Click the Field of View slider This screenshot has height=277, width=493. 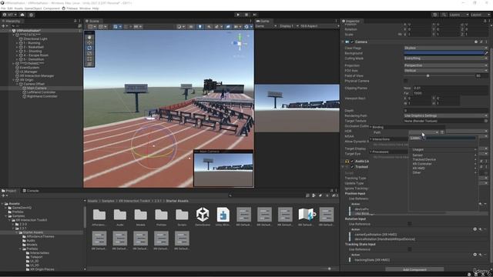[x=439, y=75]
